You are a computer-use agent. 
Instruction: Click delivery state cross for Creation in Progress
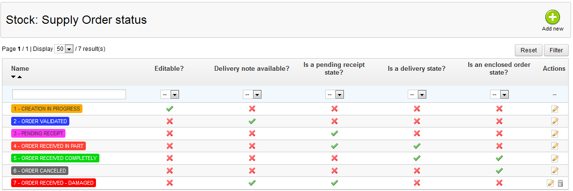click(416, 109)
